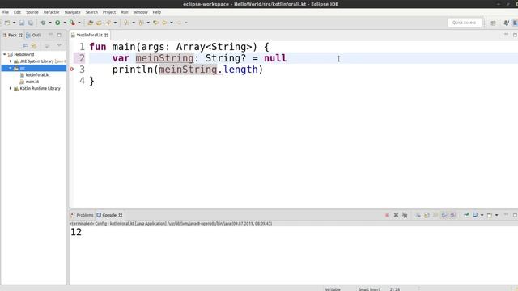The image size is (518, 291).
Task: Open the Search menu
Action: point(91,12)
